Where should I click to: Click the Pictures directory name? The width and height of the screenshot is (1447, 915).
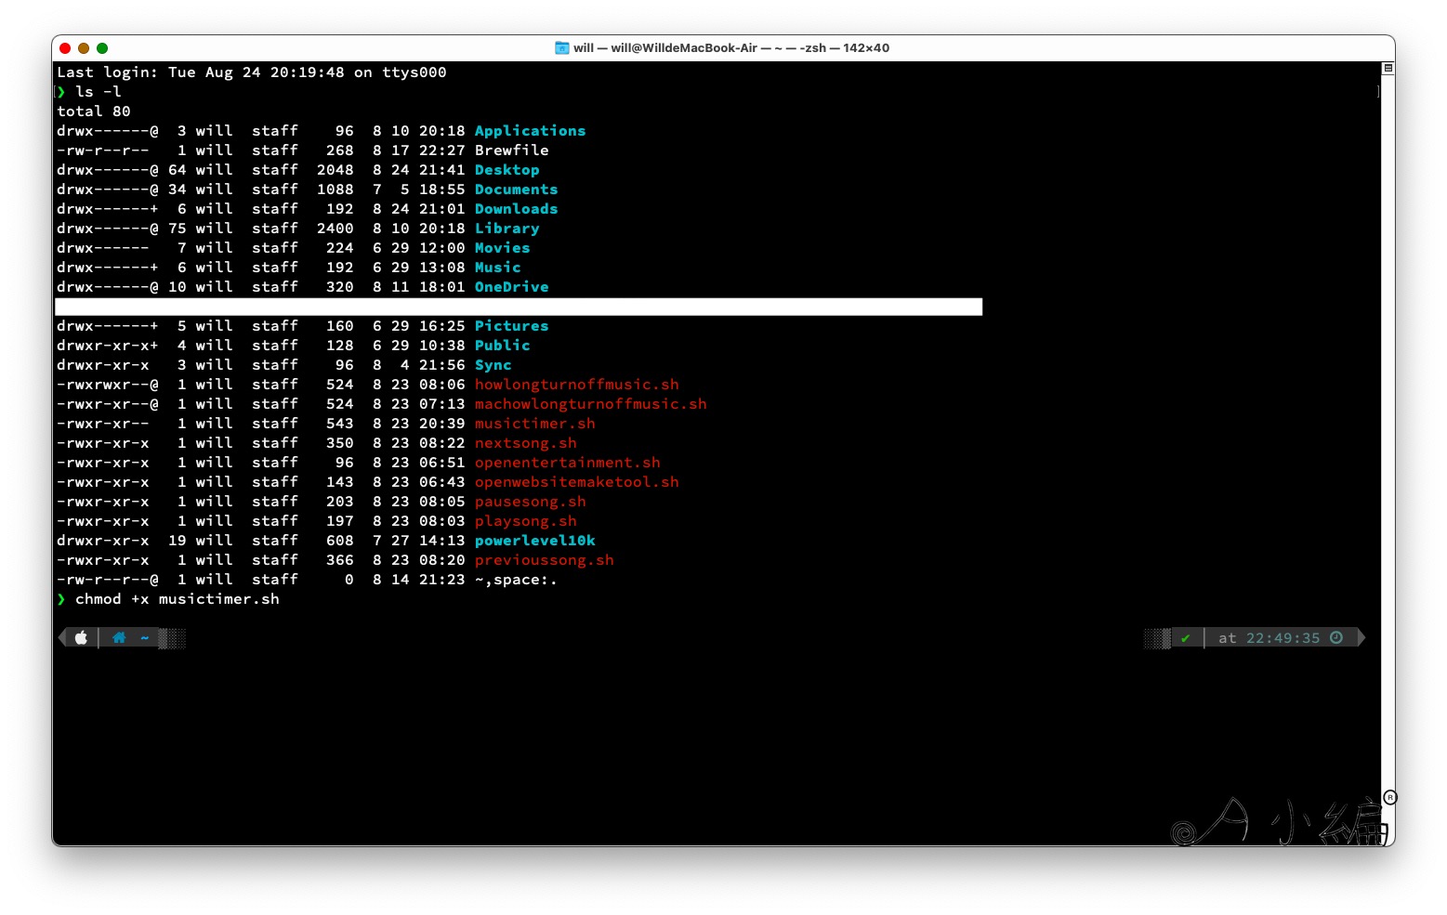click(511, 326)
